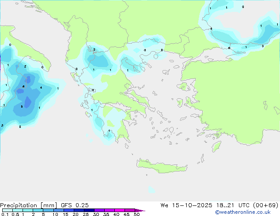Click the '20' legend scale label
The width and height of the screenshot is (280, 216).
click(76, 214)
